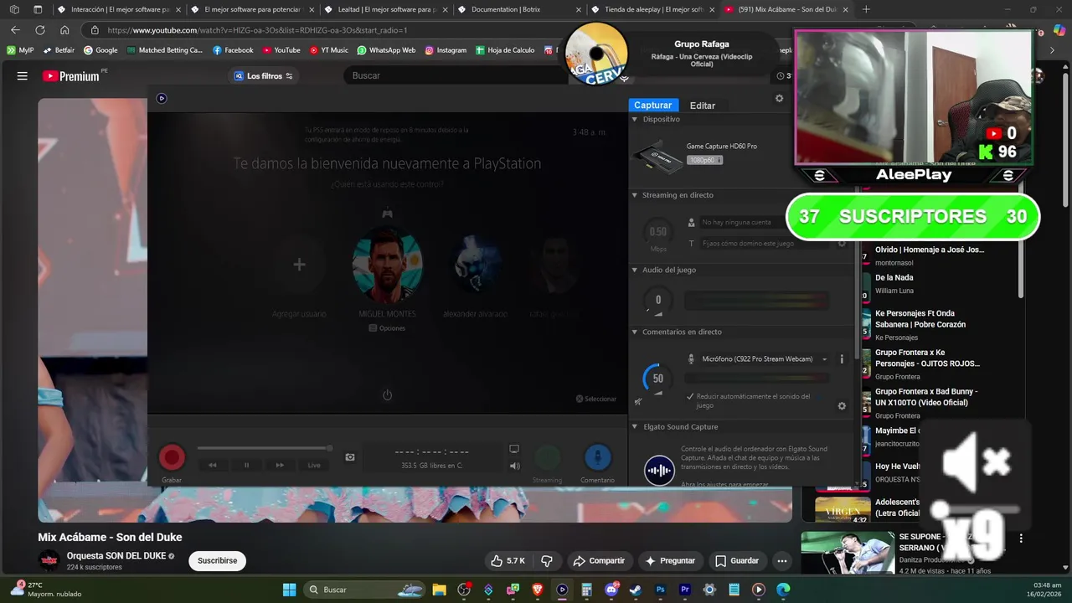Click the Elgato logo icon at top left

pos(162,98)
